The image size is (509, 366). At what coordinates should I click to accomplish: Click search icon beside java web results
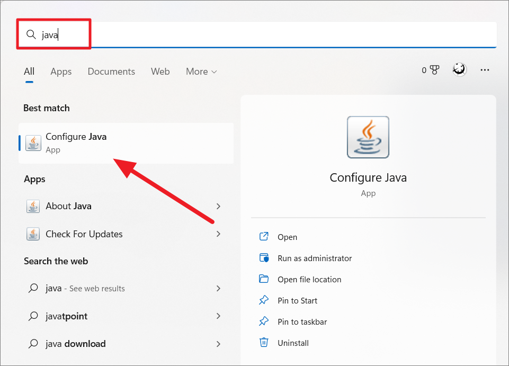tap(33, 288)
